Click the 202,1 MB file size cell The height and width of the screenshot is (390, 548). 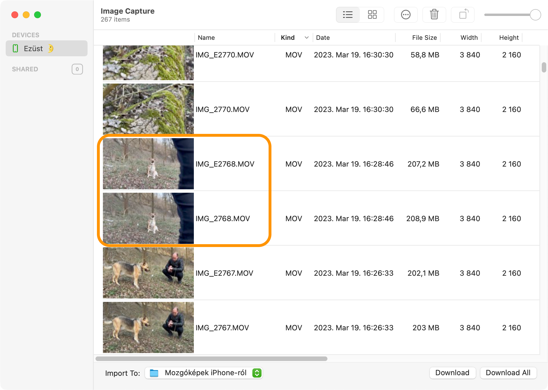(x=424, y=273)
